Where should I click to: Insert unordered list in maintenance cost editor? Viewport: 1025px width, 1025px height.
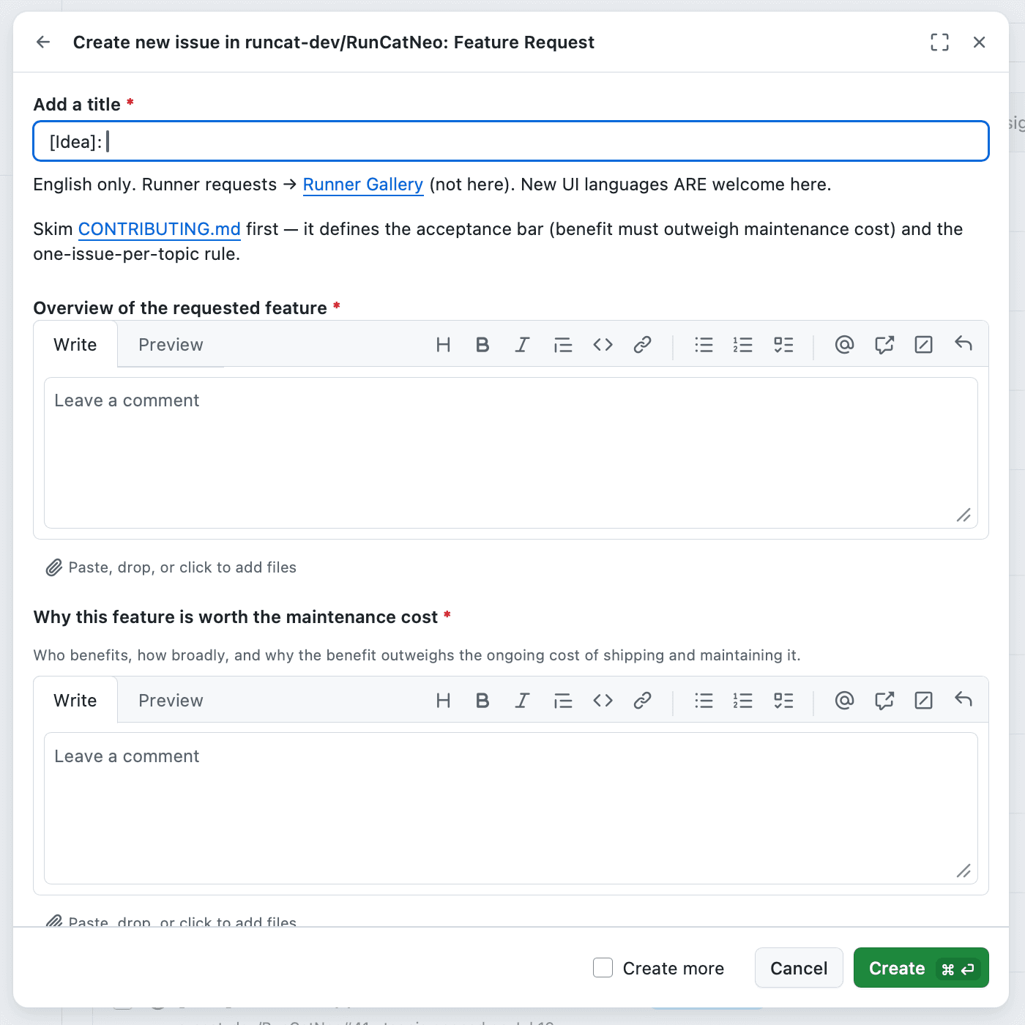coord(704,700)
